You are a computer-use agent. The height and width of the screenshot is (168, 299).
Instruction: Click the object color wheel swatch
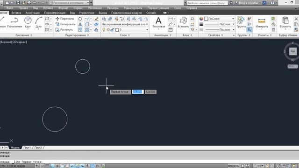(x=201, y=19)
